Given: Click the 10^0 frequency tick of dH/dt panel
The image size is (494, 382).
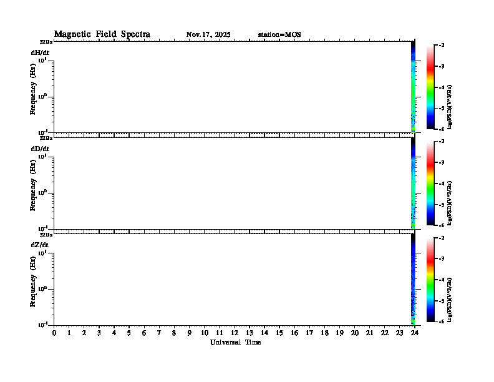Looking at the screenshot, I should (x=42, y=96).
